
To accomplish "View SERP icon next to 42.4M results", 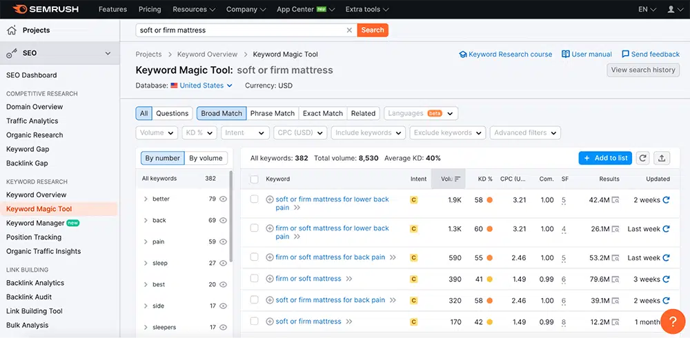I will pos(615,200).
